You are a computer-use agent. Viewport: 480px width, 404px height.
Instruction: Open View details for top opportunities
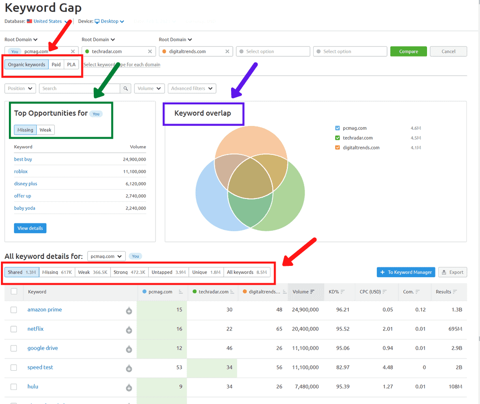coord(30,228)
